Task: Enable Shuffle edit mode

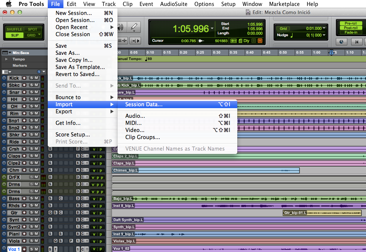Action: coord(14,29)
